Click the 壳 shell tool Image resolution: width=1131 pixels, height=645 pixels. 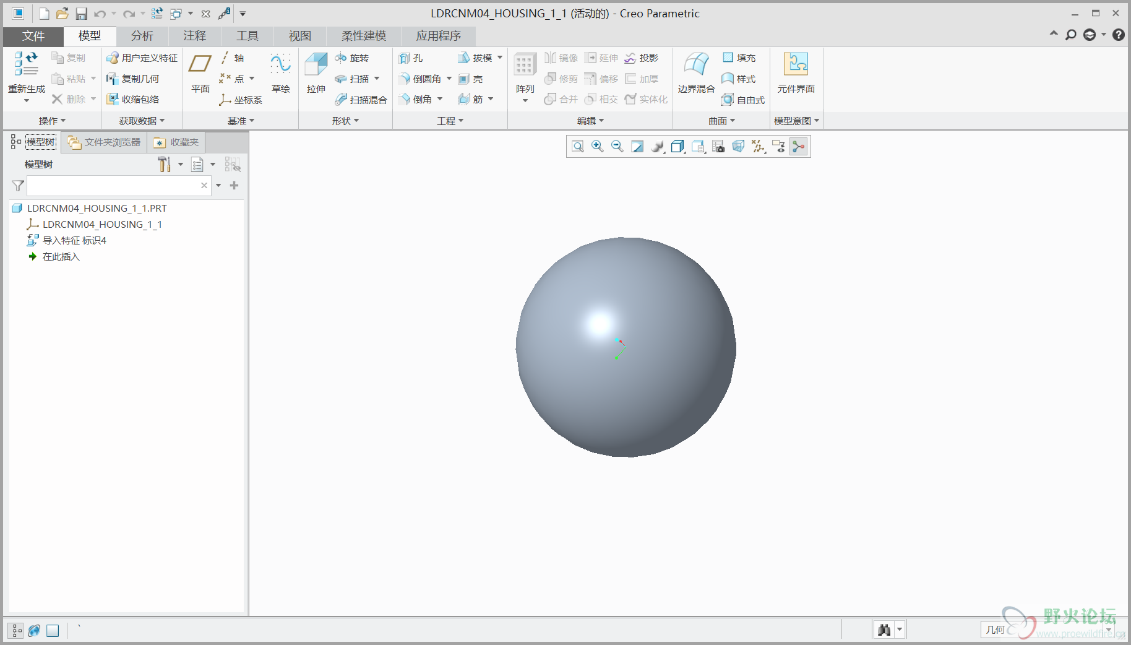click(x=471, y=79)
